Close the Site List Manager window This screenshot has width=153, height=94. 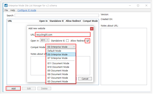point(146,6)
